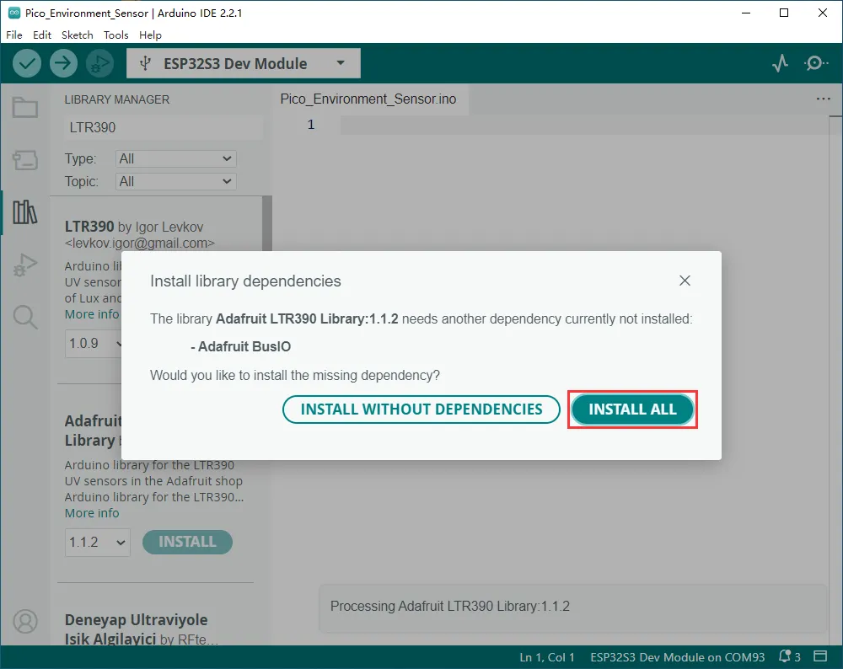Open the Edit menu
Viewport: 843px width, 669px height.
coord(42,35)
